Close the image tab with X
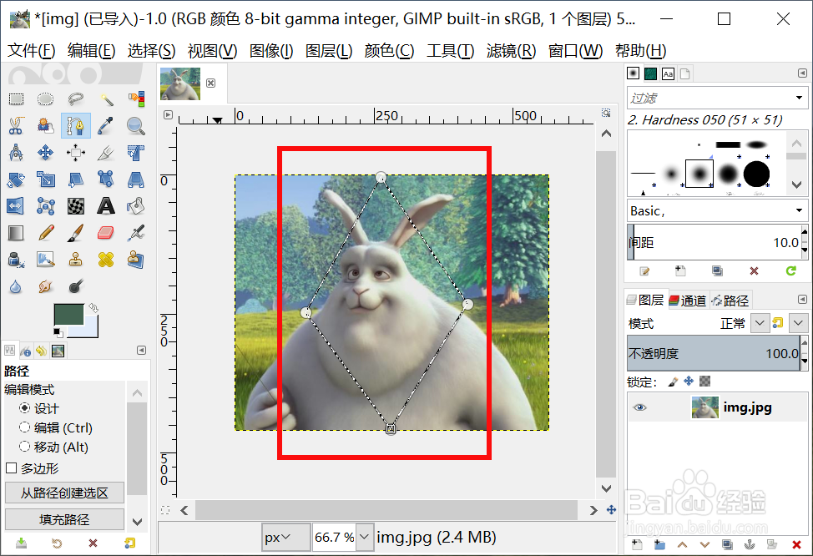Screen dimensions: 813x556 click(210, 83)
